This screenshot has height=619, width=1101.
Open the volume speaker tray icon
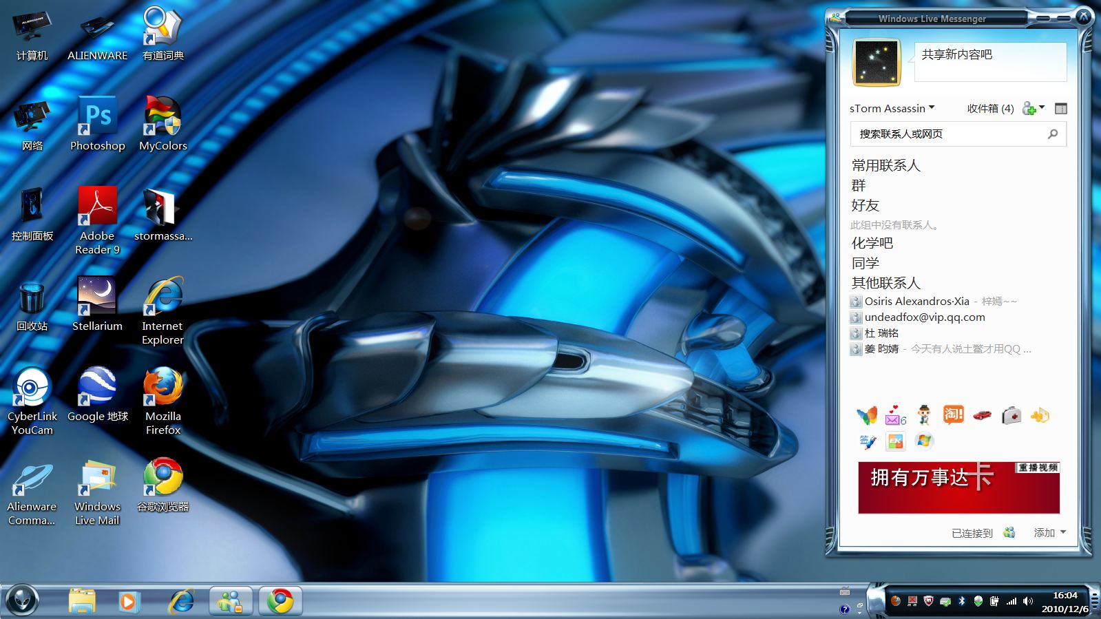tap(1028, 601)
